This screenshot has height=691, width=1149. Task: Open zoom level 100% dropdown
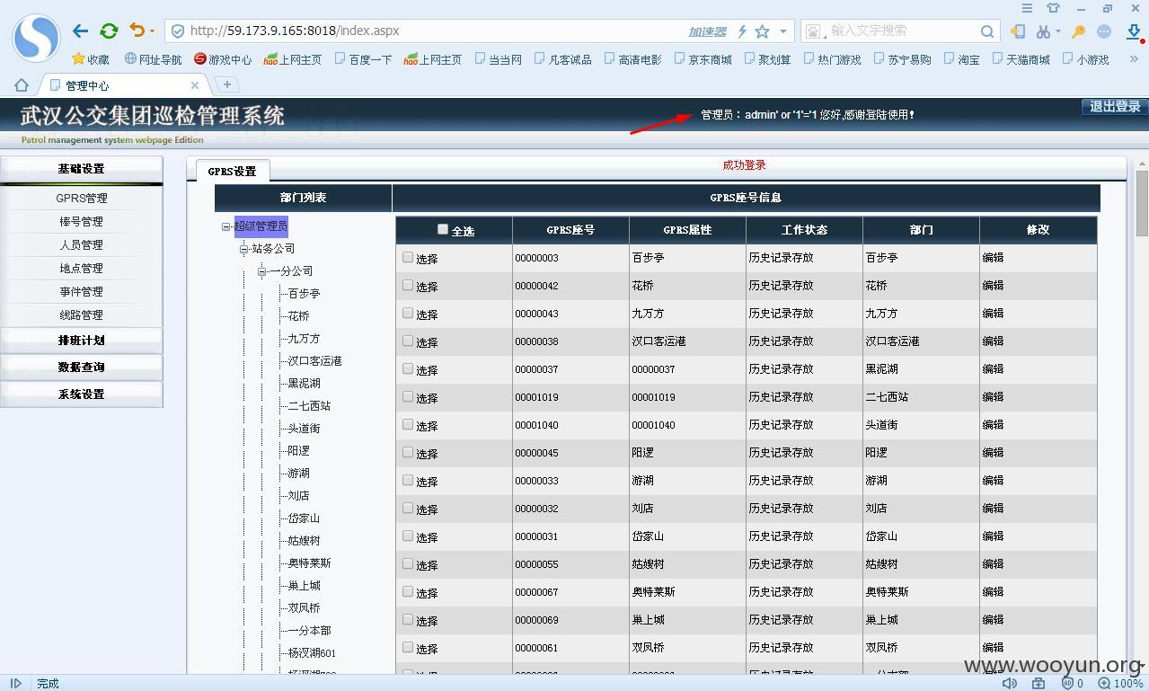coord(1121,683)
